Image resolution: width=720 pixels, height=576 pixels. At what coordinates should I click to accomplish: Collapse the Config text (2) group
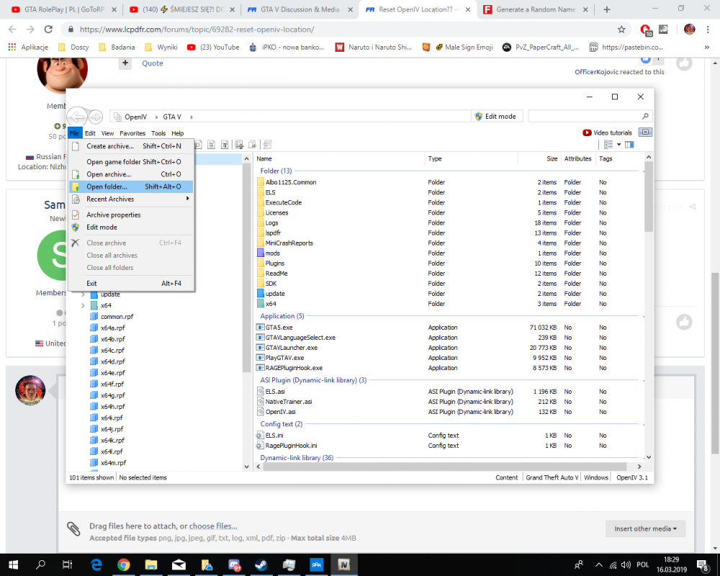click(281, 424)
